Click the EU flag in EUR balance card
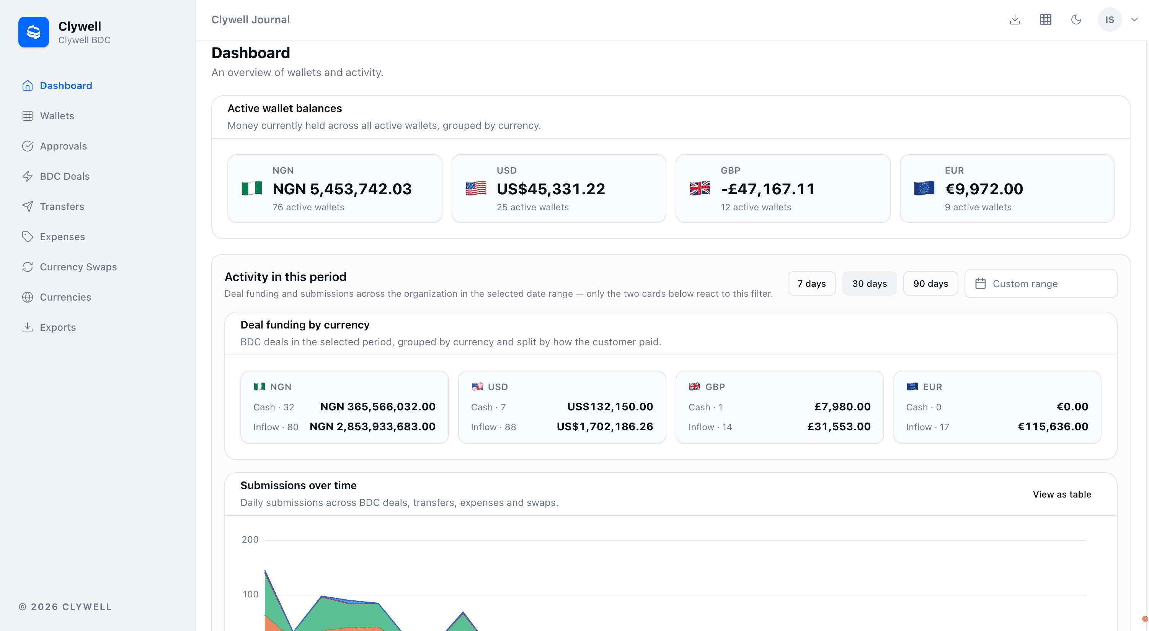The height and width of the screenshot is (631, 1149). click(924, 189)
